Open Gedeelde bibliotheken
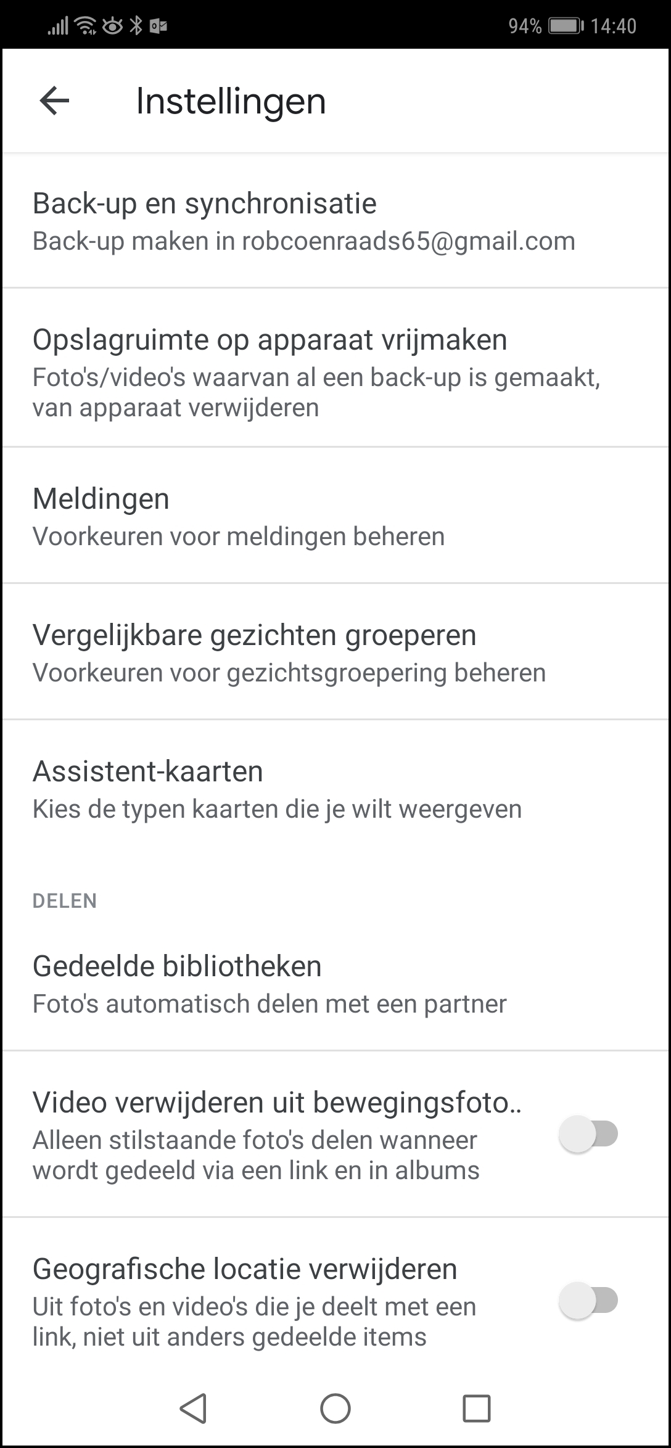The width and height of the screenshot is (671, 1448). click(335, 984)
